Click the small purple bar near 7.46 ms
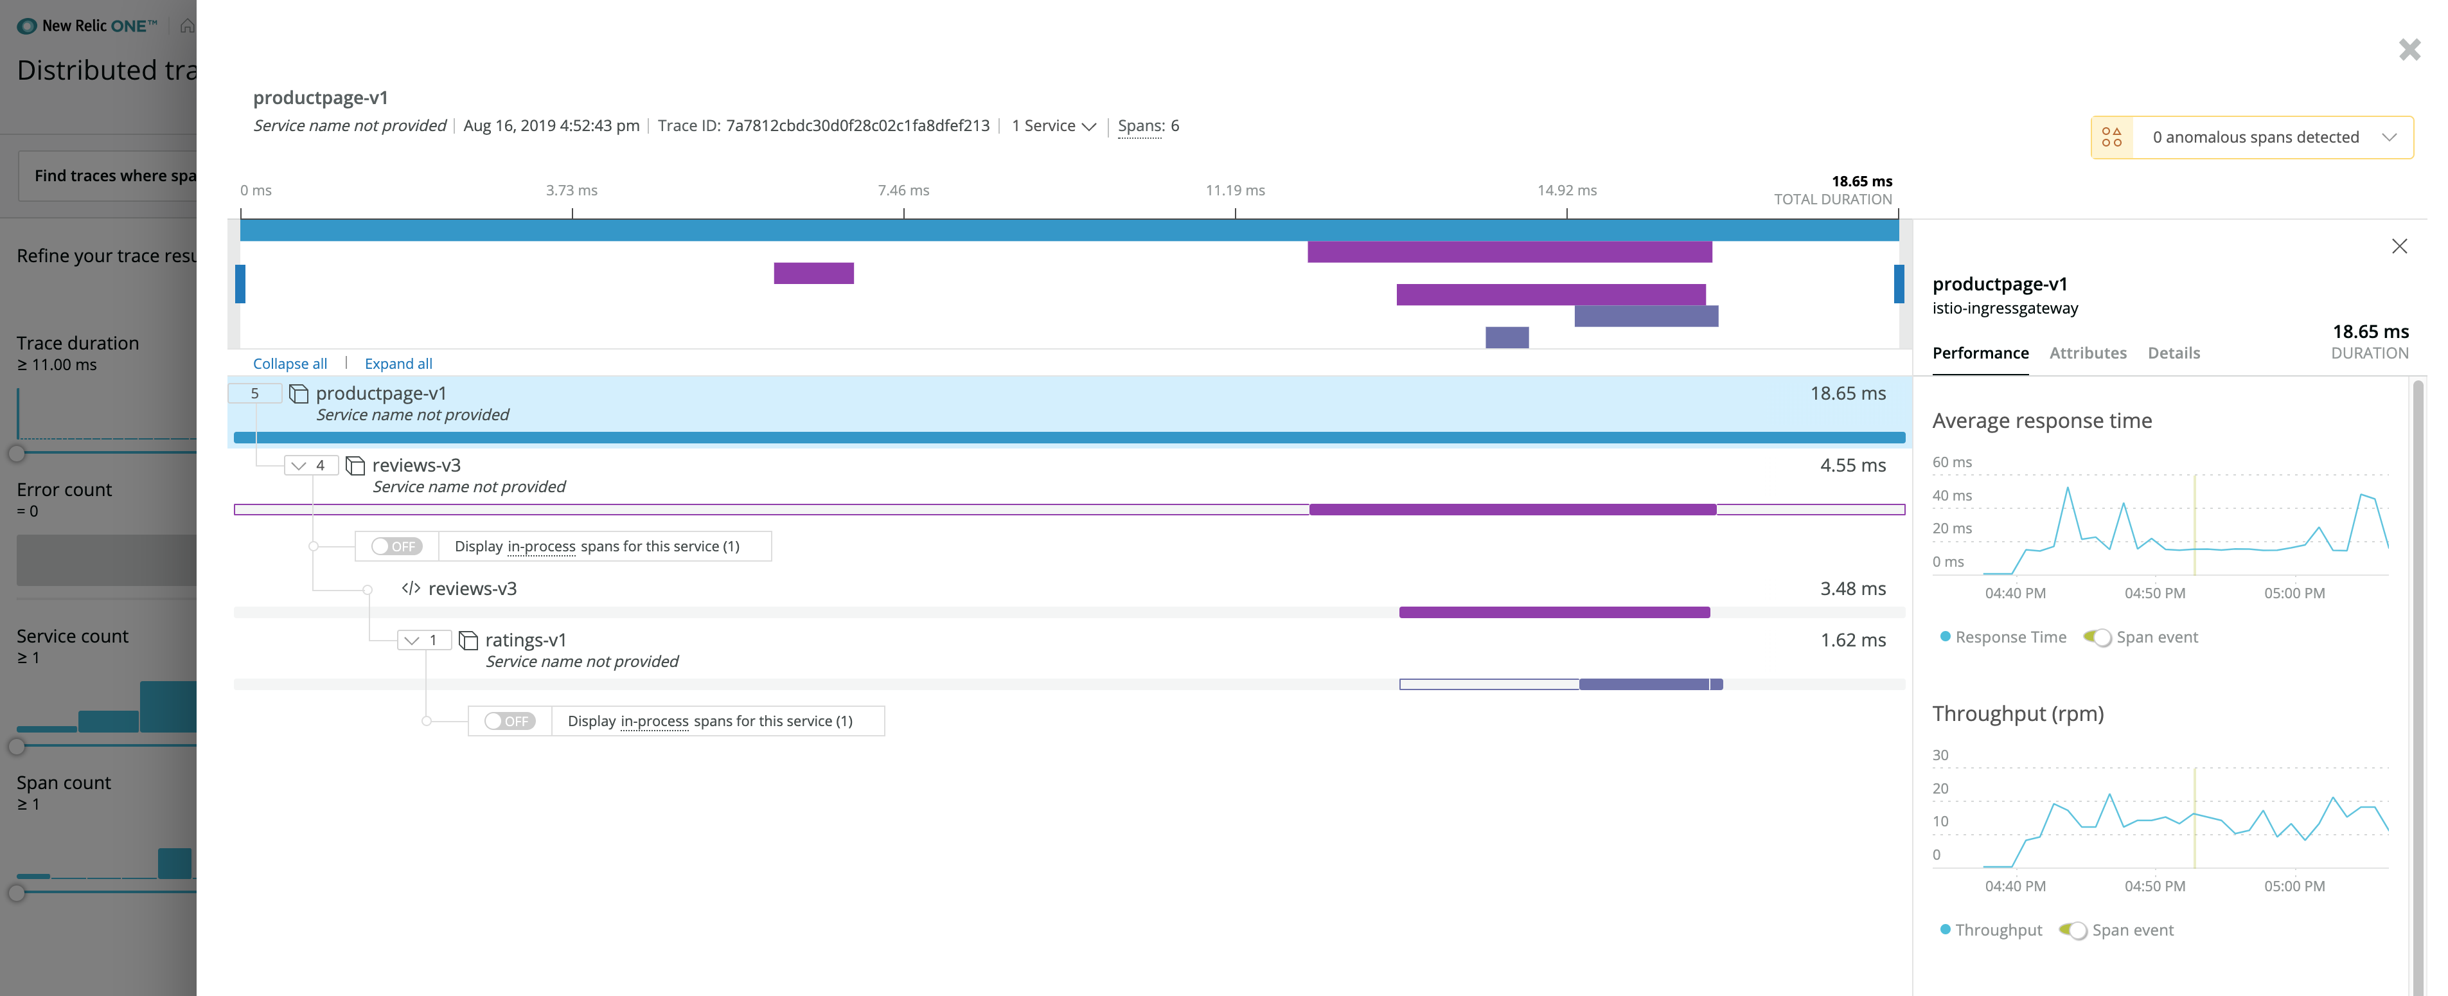This screenshot has height=996, width=2448. click(x=813, y=274)
